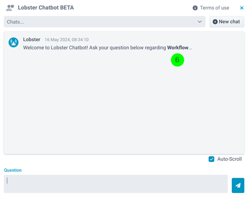Open the Chats selection combo box

point(105,22)
